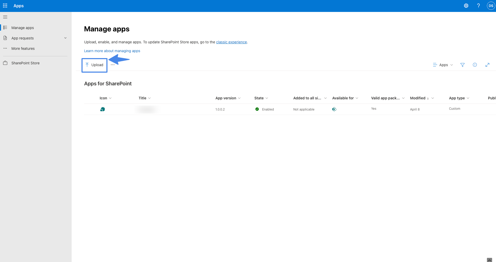Open the settings gear icon
Screen dimensions: 496x262
tap(466, 5)
